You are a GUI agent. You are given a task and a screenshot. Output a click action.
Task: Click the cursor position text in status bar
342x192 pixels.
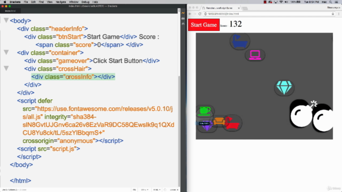point(14,190)
